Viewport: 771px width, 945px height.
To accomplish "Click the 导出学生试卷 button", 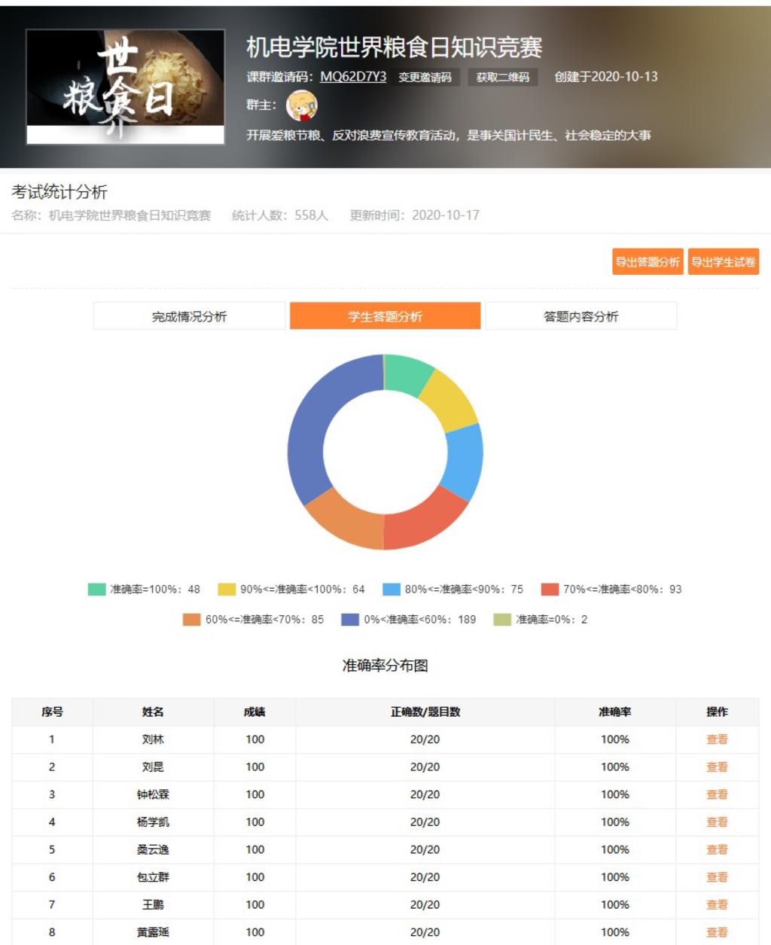I will (725, 264).
